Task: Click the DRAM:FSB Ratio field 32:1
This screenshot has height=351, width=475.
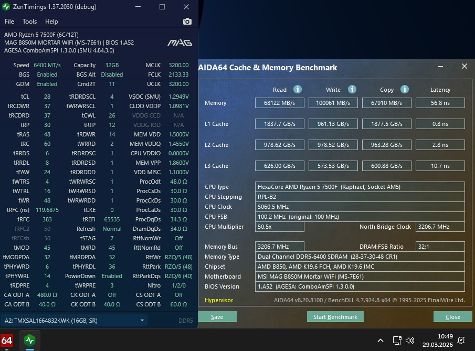Action: (440, 247)
